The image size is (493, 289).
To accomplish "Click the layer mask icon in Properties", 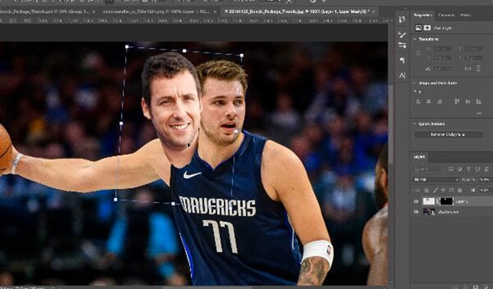I will 427,28.
